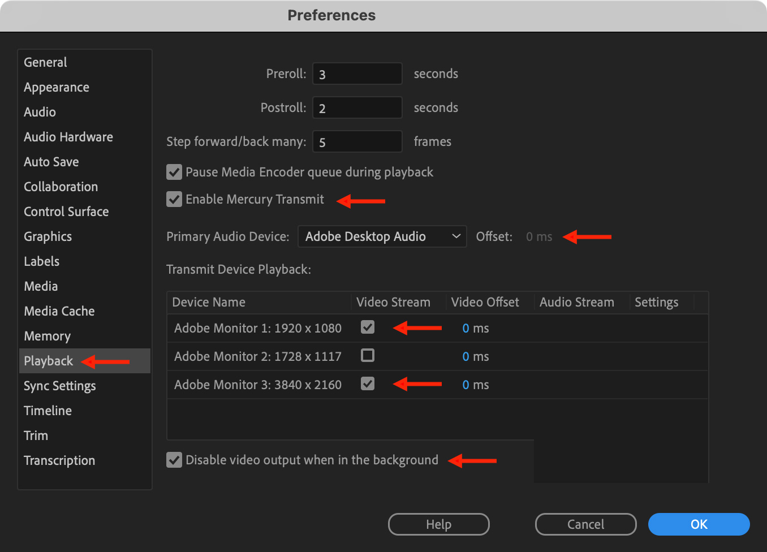Click the audio Offset 0 ms value

click(x=539, y=236)
